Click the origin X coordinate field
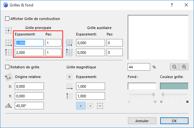This screenshot has height=128, width=194. [x=29, y=86]
